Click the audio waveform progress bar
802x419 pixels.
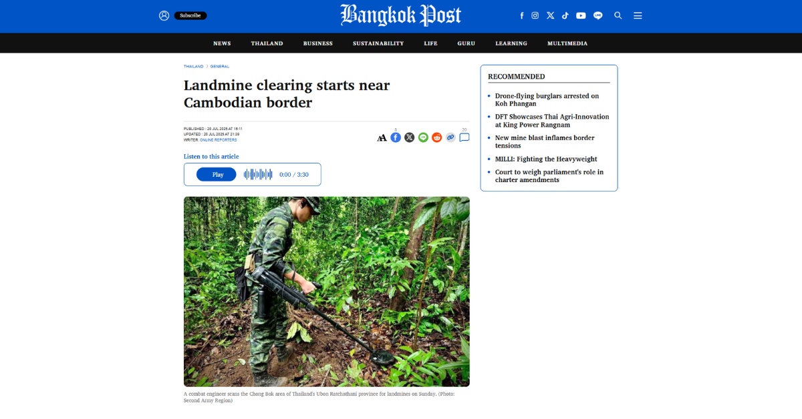pyautogui.click(x=258, y=174)
